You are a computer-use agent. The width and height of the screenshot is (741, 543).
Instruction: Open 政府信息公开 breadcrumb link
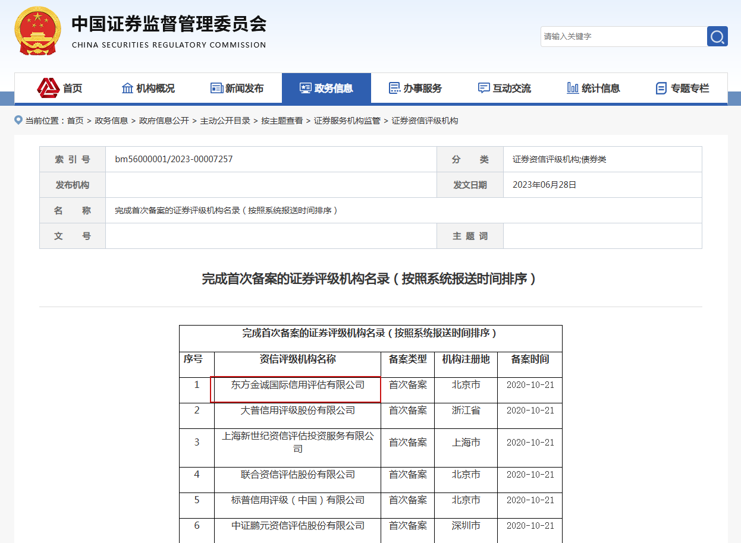coord(164,121)
